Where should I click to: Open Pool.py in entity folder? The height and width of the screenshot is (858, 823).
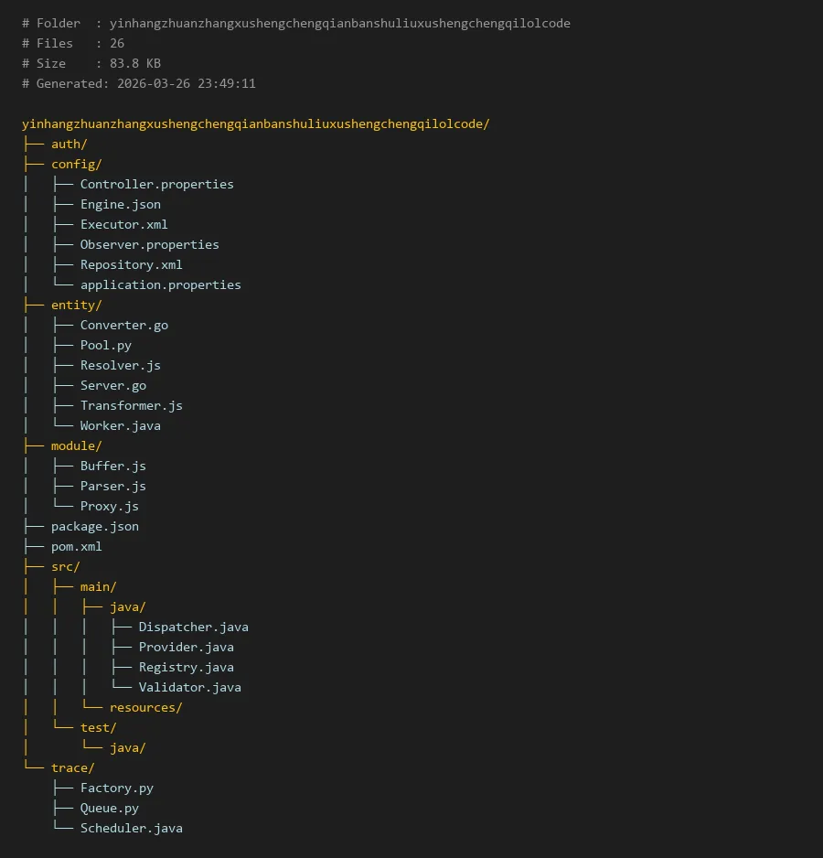[105, 345]
